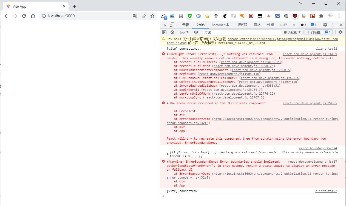
Task: Clear the console with the block icon
Action: point(172,32)
